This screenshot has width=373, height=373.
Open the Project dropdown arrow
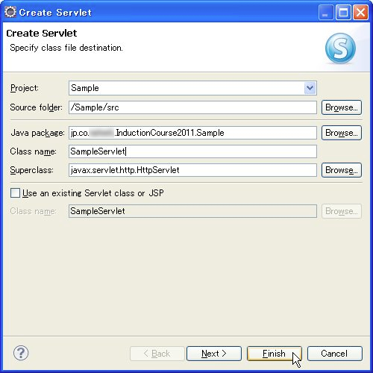tap(310, 88)
